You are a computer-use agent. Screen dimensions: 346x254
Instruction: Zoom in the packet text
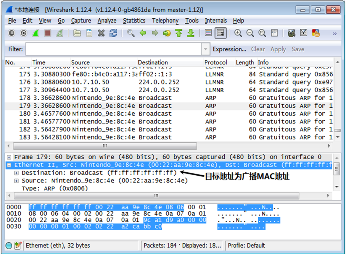click(238, 33)
